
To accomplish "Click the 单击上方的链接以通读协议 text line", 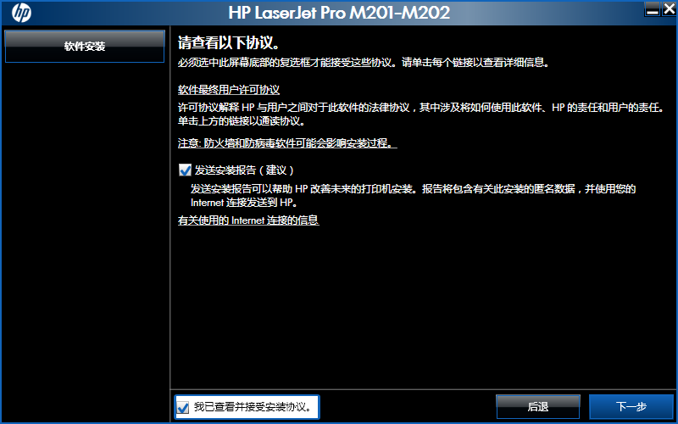I will [x=242, y=121].
